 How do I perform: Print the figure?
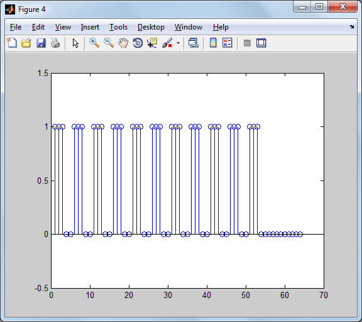(x=55, y=43)
